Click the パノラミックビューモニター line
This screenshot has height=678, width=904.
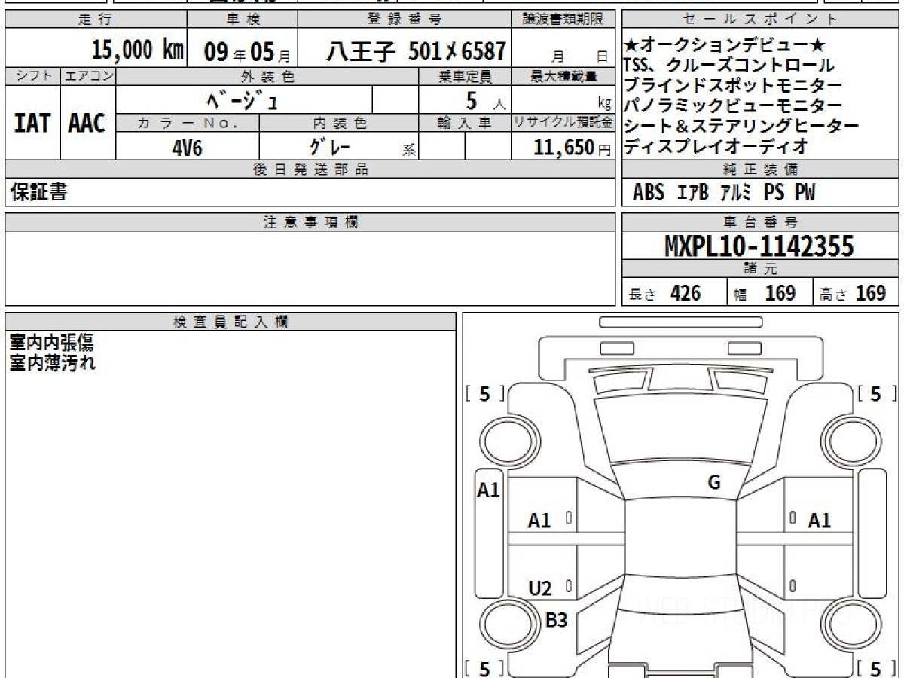click(x=732, y=105)
